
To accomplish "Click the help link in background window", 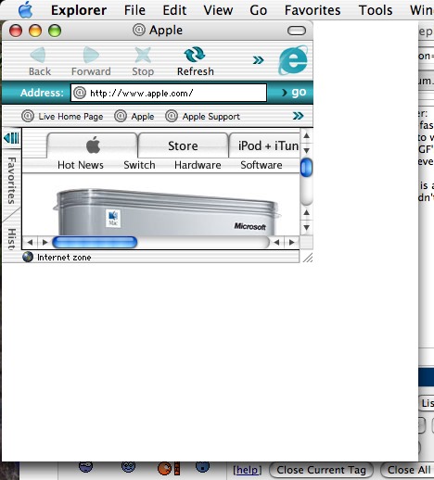I will (x=248, y=470).
